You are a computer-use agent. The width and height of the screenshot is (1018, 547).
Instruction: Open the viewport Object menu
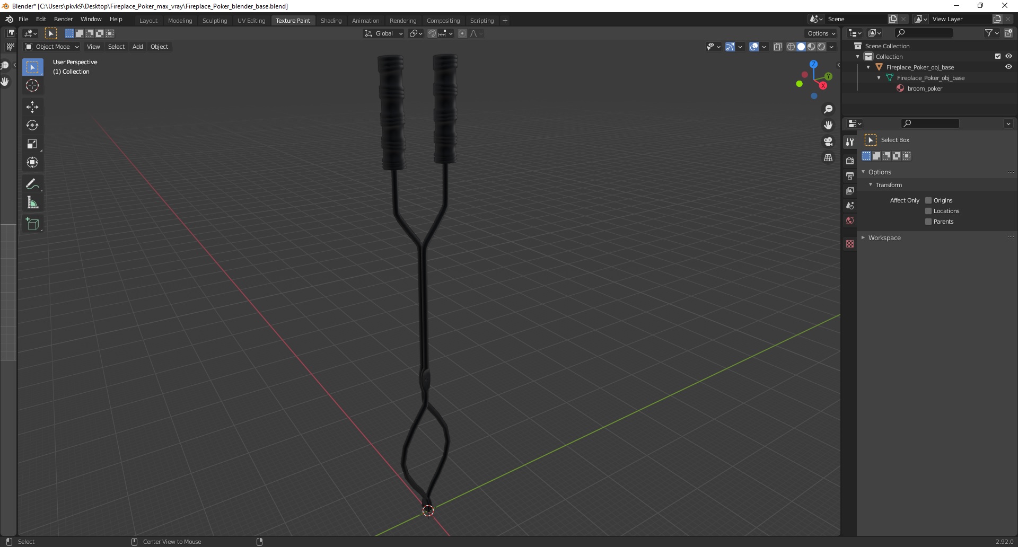[x=159, y=47]
